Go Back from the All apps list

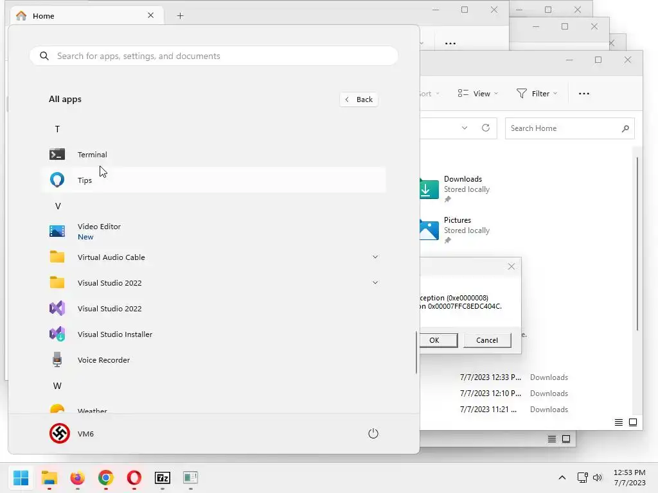click(359, 99)
